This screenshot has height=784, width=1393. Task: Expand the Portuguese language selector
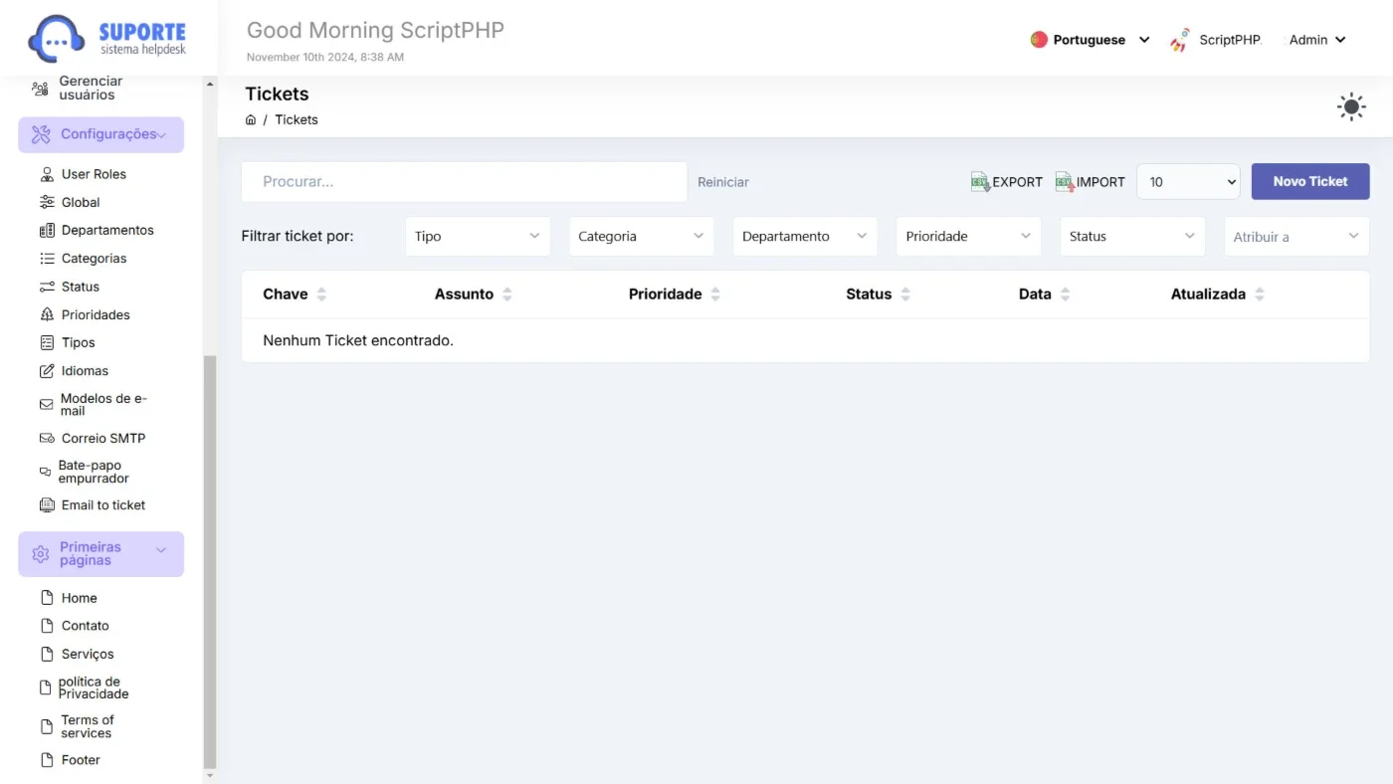pos(1091,40)
